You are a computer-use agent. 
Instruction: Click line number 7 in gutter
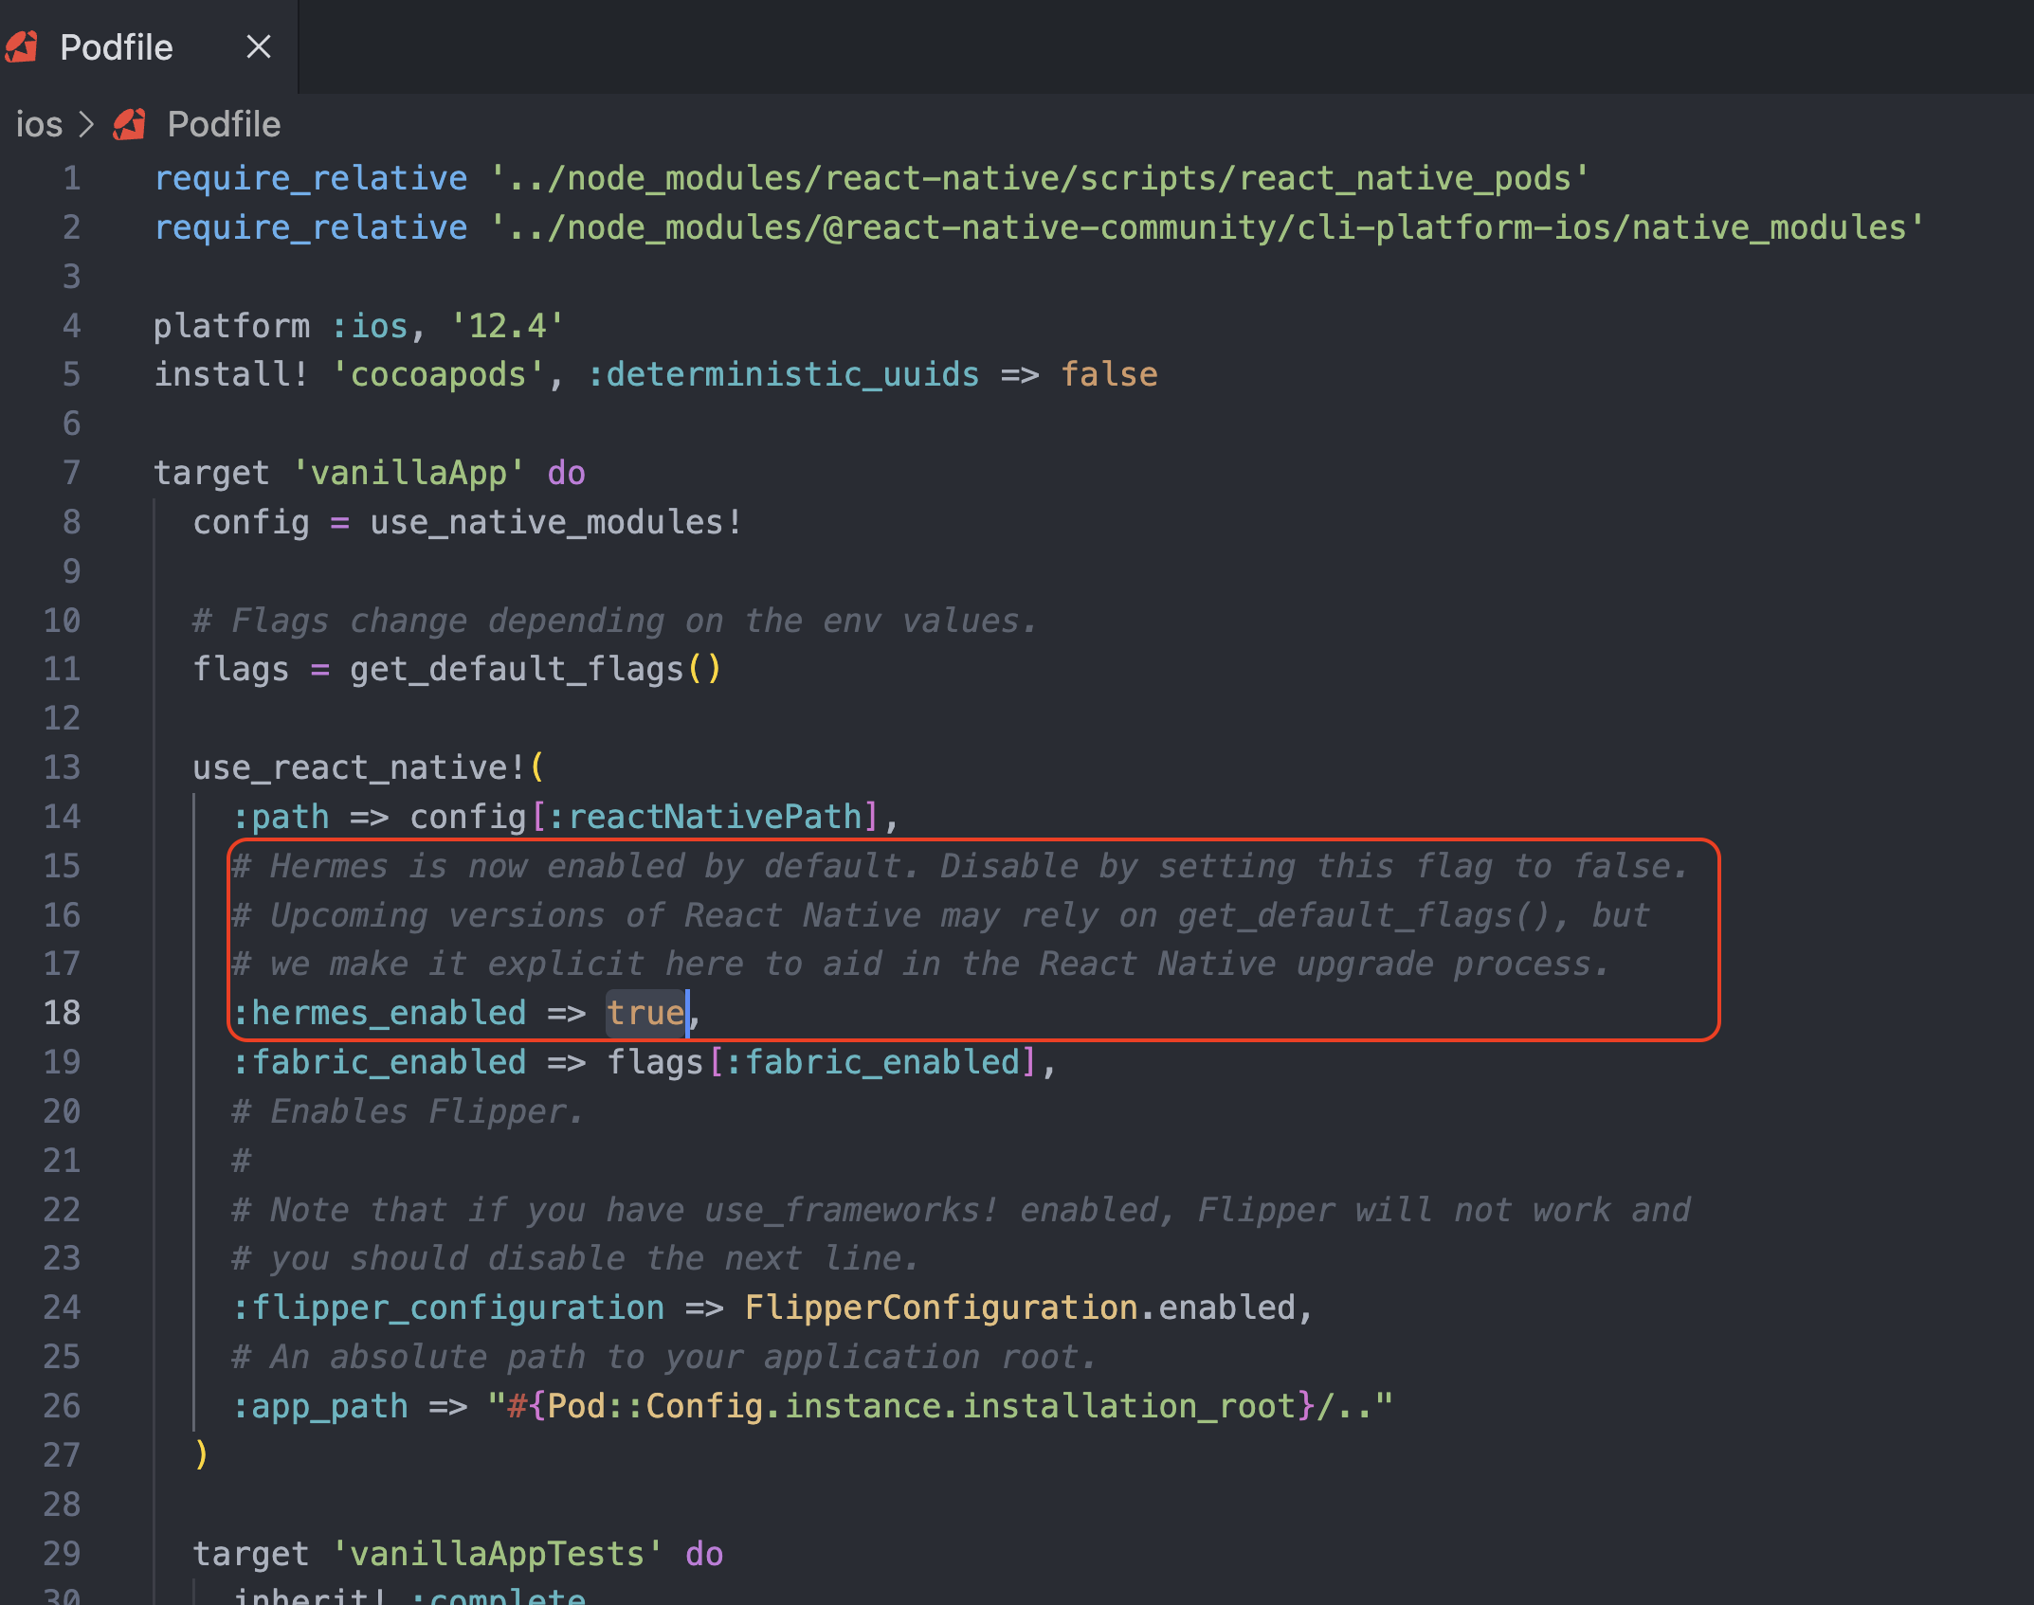click(71, 472)
